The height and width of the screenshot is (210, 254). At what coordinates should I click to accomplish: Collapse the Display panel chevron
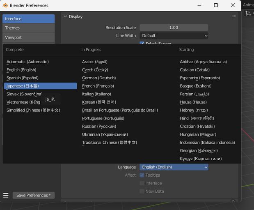tap(65, 16)
